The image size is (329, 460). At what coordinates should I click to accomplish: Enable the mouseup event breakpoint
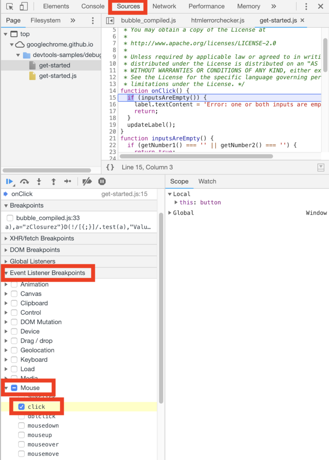point(22,435)
